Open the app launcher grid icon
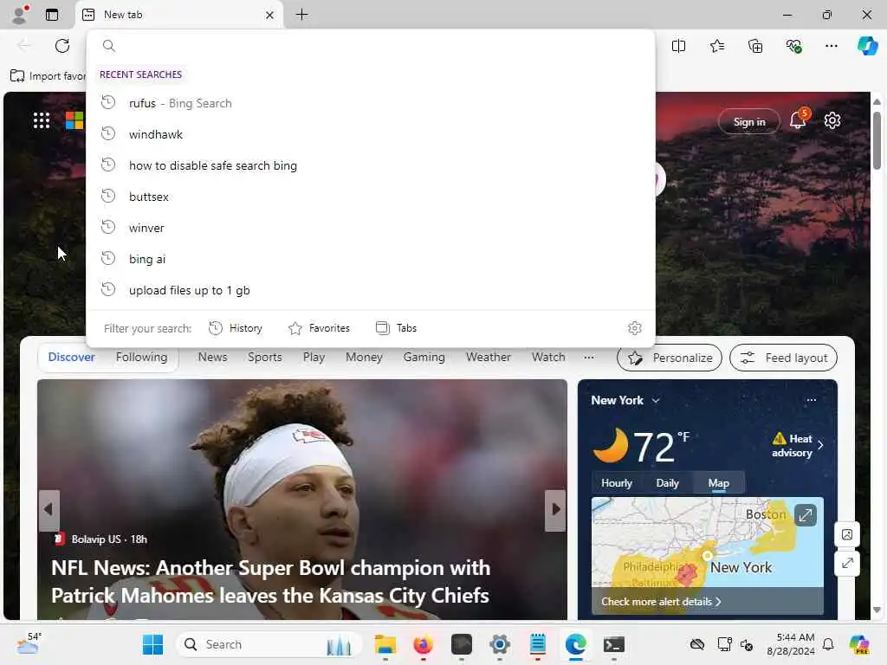 point(42,120)
